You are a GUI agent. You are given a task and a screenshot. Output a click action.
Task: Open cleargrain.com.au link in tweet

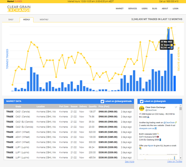click(x=147, y=128)
